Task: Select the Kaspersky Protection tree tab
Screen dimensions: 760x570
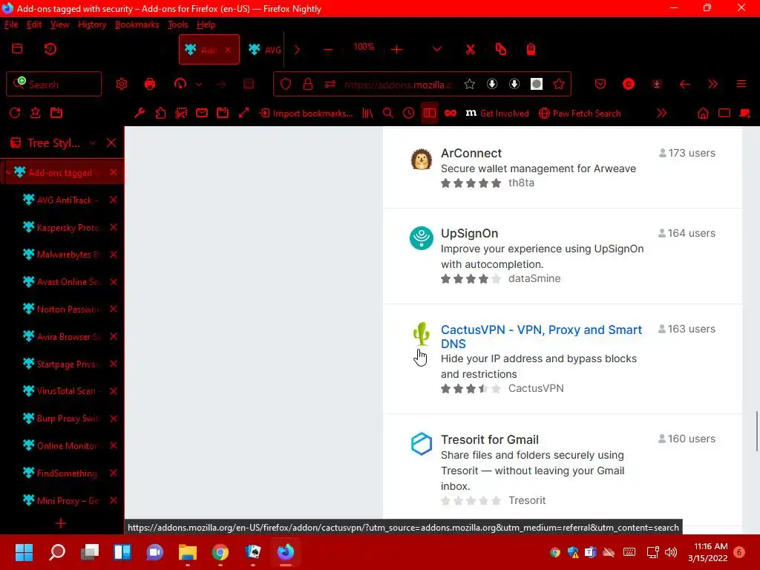Action: point(62,227)
